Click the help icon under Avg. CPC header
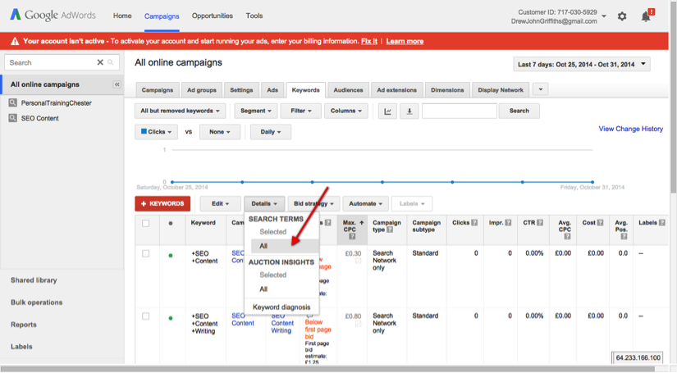This screenshot has width=677, height=373. [x=567, y=236]
